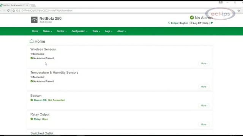This screenshot has width=243, height=136.
Task: Click the NetBotz 250 title text
Action: pyautogui.click(x=50, y=19)
